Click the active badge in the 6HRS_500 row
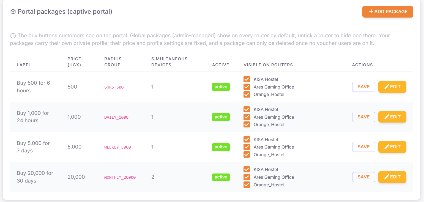424x202 pixels. (x=221, y=87)
